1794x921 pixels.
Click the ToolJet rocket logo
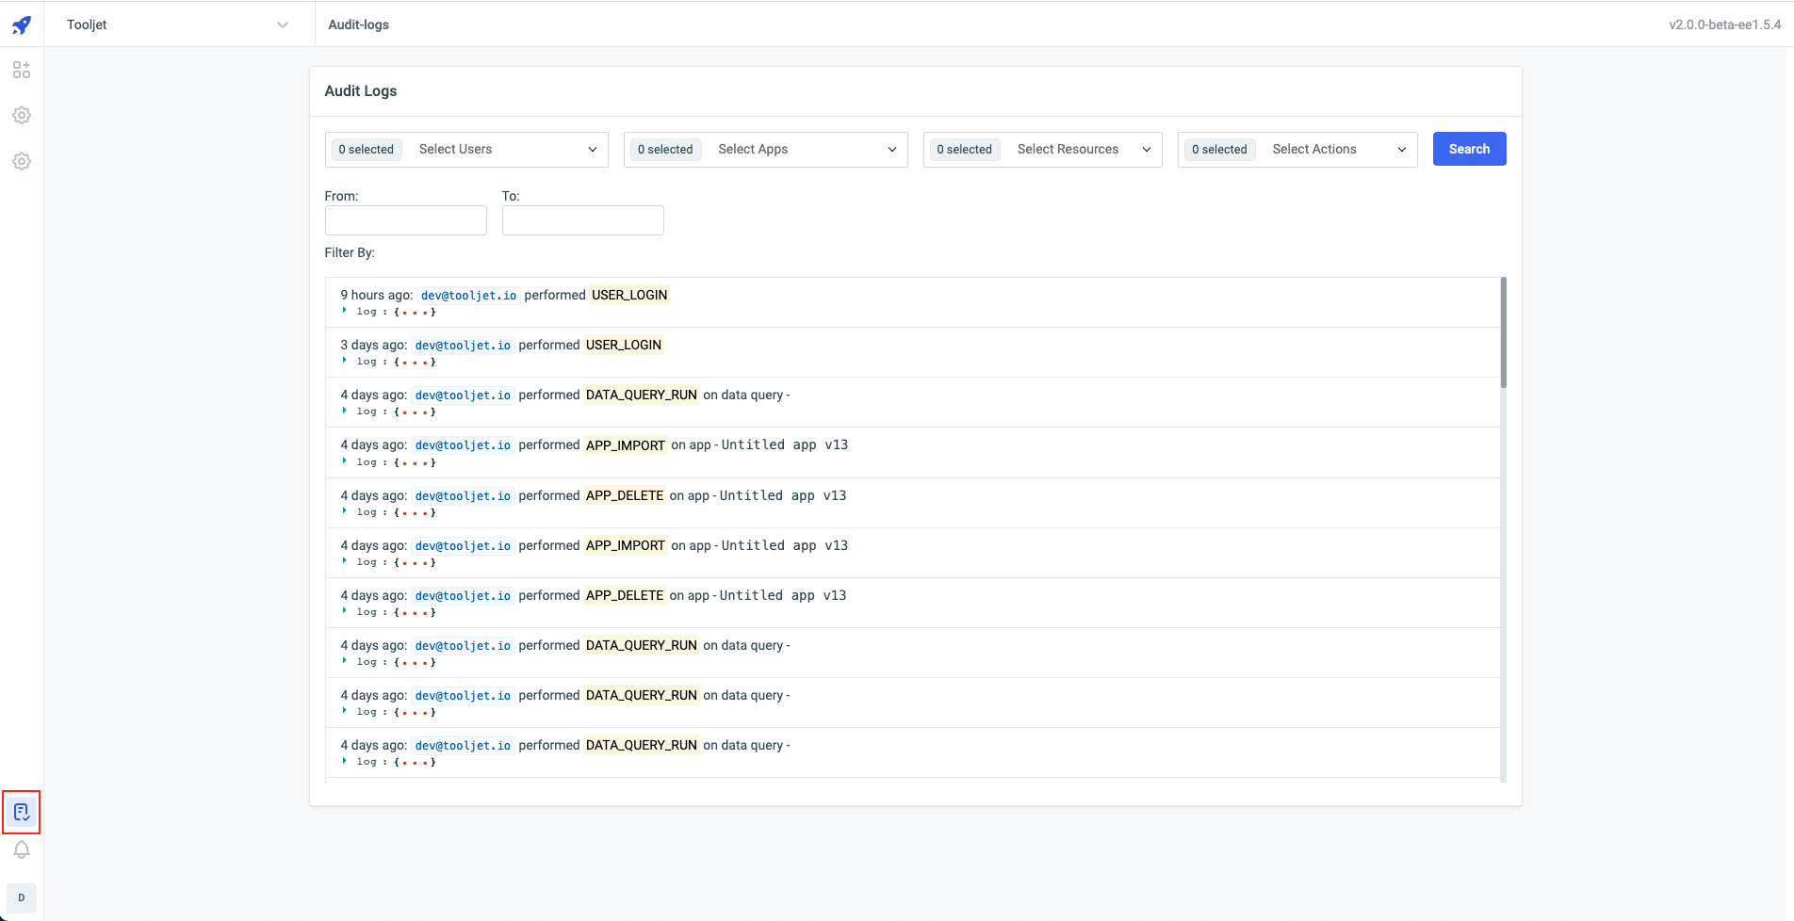pos(22,24)
